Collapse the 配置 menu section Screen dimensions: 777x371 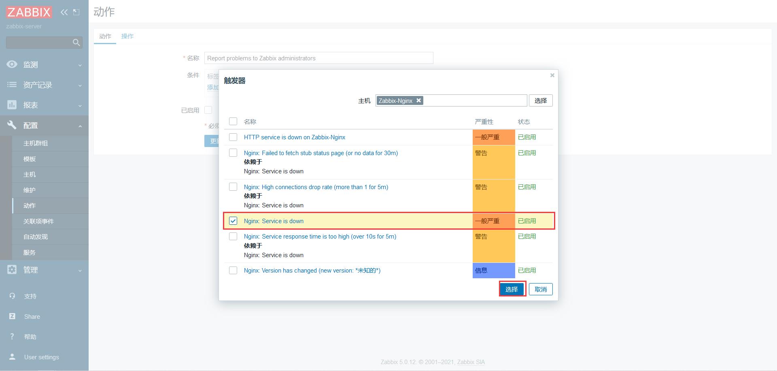[44, 125]
